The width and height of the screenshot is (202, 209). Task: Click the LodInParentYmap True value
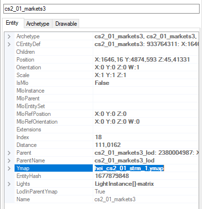[x=100, y=192]
